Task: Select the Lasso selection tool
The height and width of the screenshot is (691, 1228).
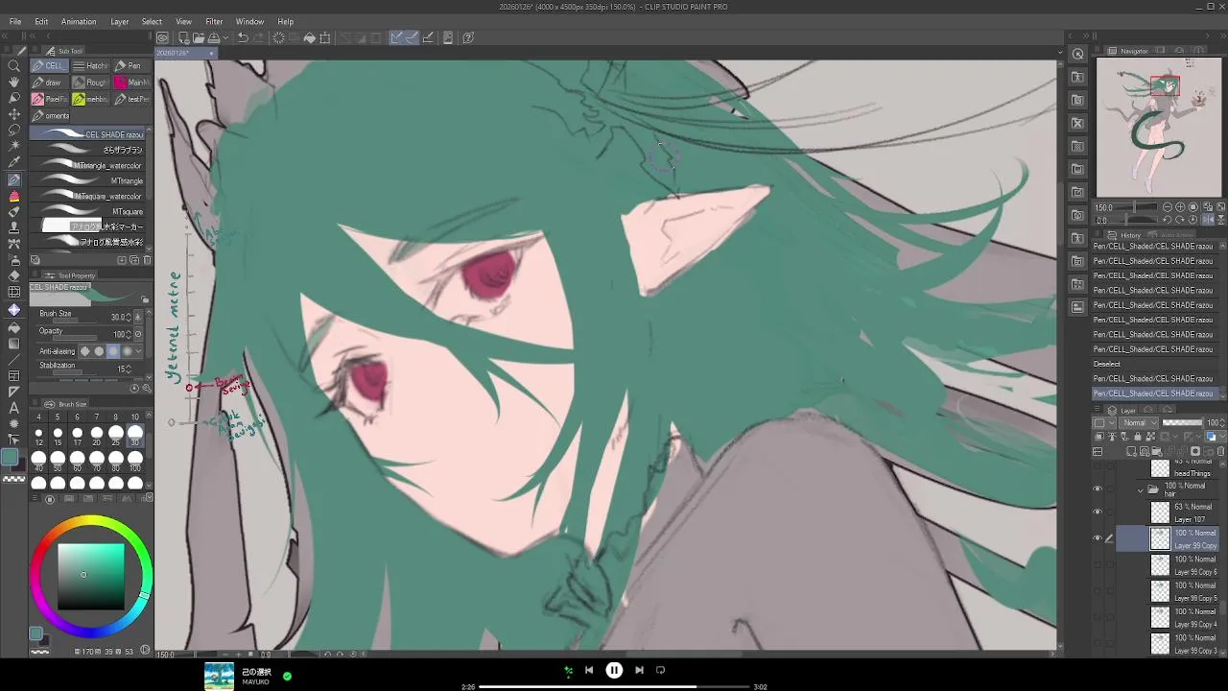Action: coord(14,131)
